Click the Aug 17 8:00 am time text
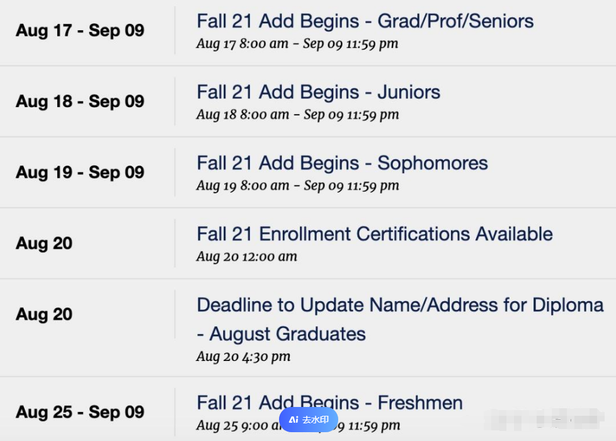616x441 pixels. click(242, 43)
